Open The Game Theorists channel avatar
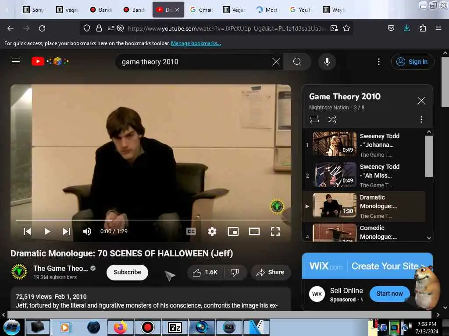The image size is (449, 336). [x=19, y=271]
